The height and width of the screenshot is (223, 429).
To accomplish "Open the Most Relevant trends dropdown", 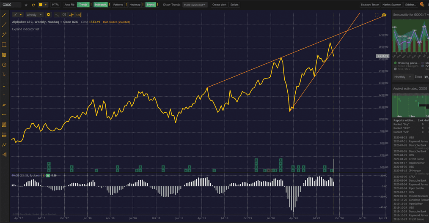I will [x=195, y=5].
